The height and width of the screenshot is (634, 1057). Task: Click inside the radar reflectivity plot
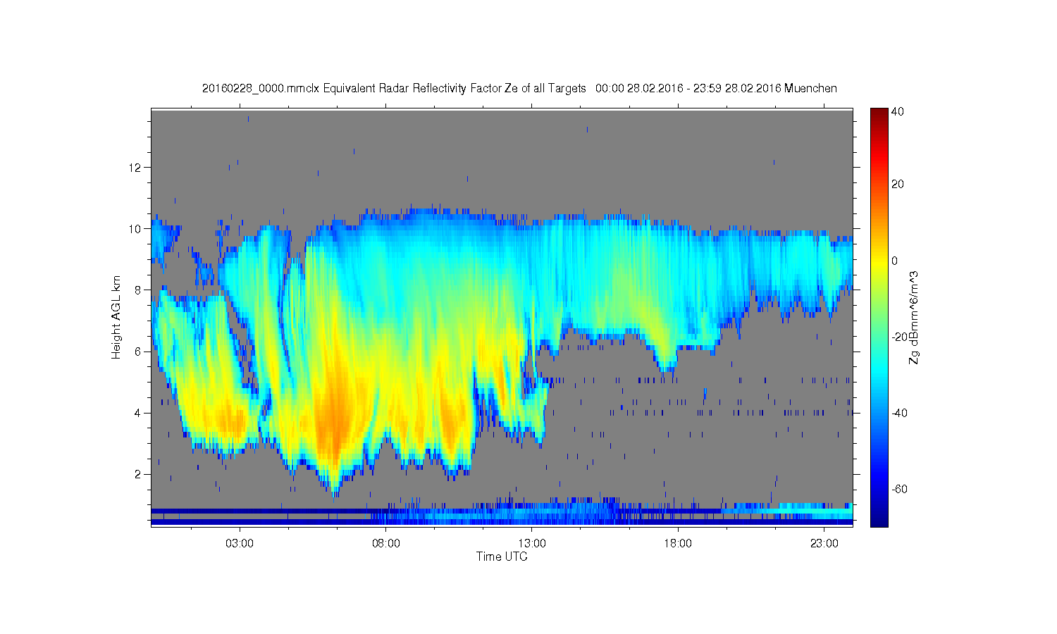(x=502, y=317)
